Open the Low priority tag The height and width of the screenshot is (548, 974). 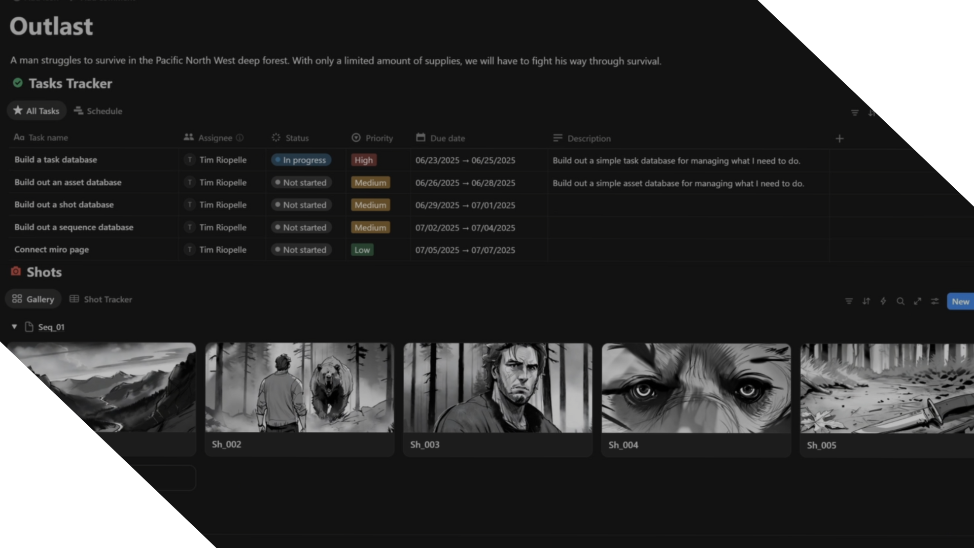362,250
